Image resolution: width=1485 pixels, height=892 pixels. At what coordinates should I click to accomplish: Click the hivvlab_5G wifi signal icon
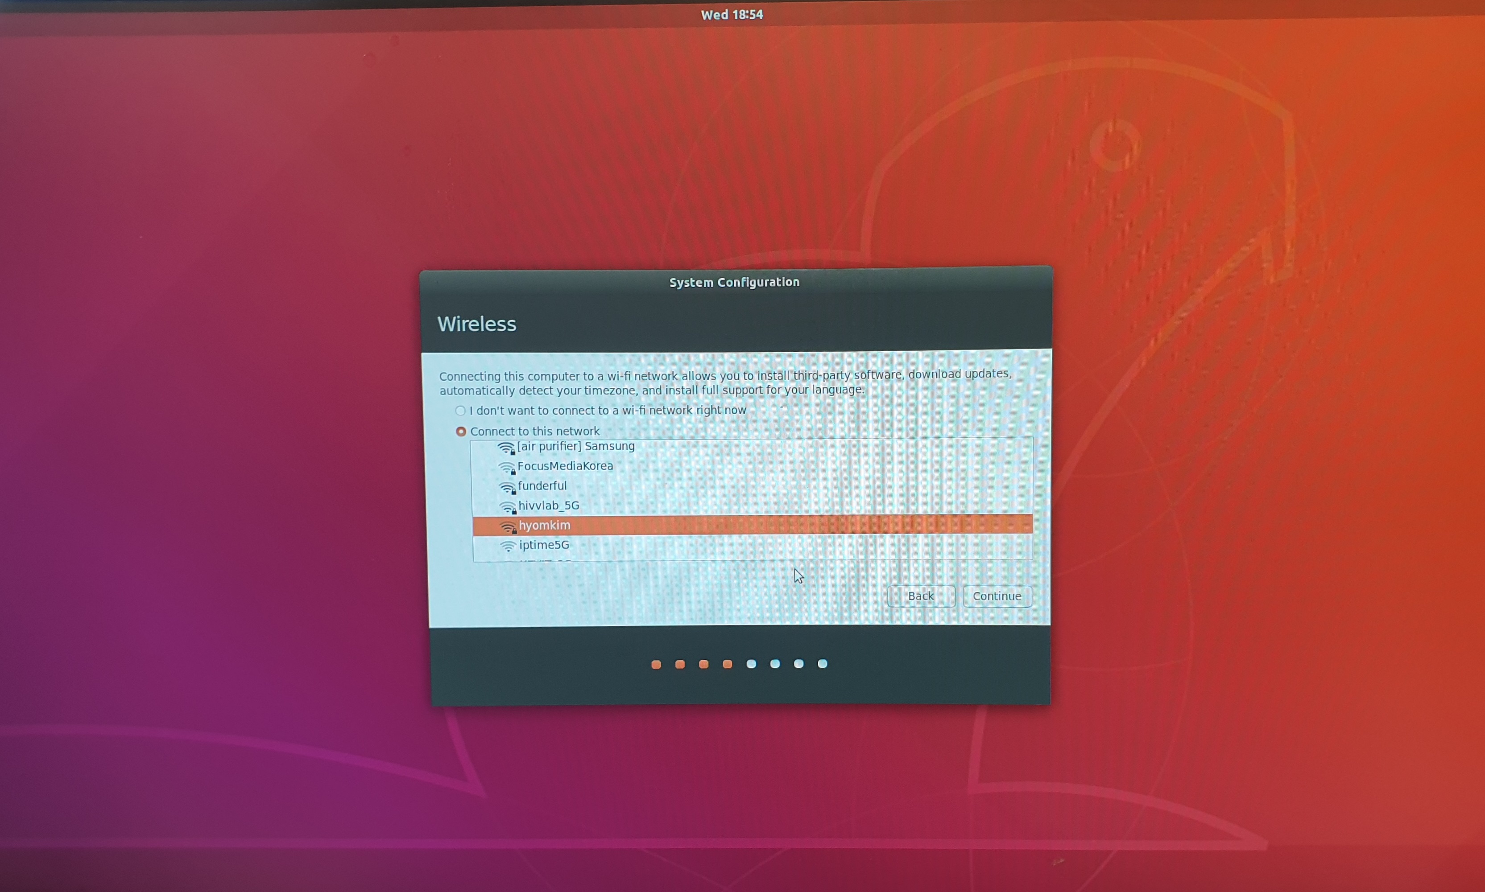point(508,507)
